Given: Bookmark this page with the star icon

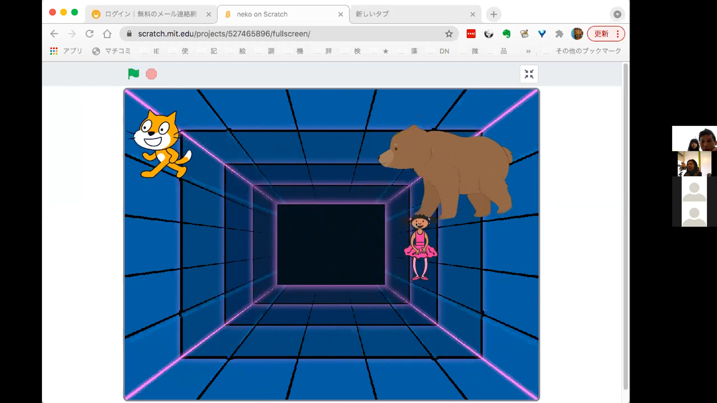Looking at the screenshot, I should (x=449, y=34).
